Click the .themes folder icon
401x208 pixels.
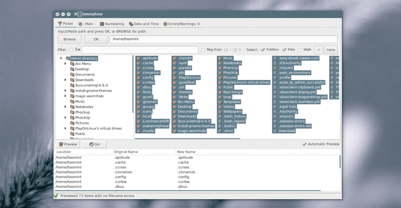tap(175, 92)
